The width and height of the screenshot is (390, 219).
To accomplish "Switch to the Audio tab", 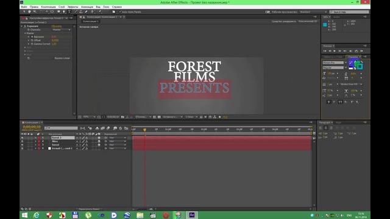I will (x=336, y=17).
